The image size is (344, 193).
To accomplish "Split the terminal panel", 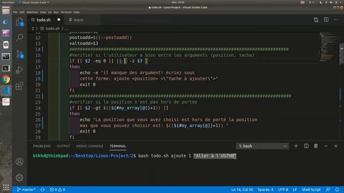I will (306, 146).
